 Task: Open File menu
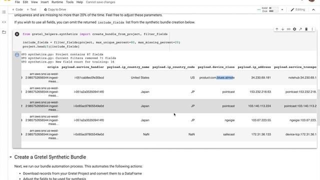[x=17, y=2]
